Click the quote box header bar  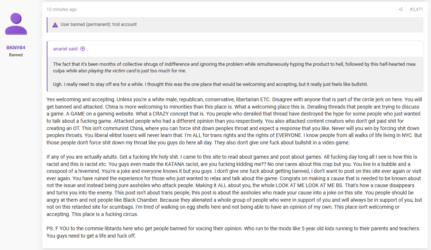point(235,49)
